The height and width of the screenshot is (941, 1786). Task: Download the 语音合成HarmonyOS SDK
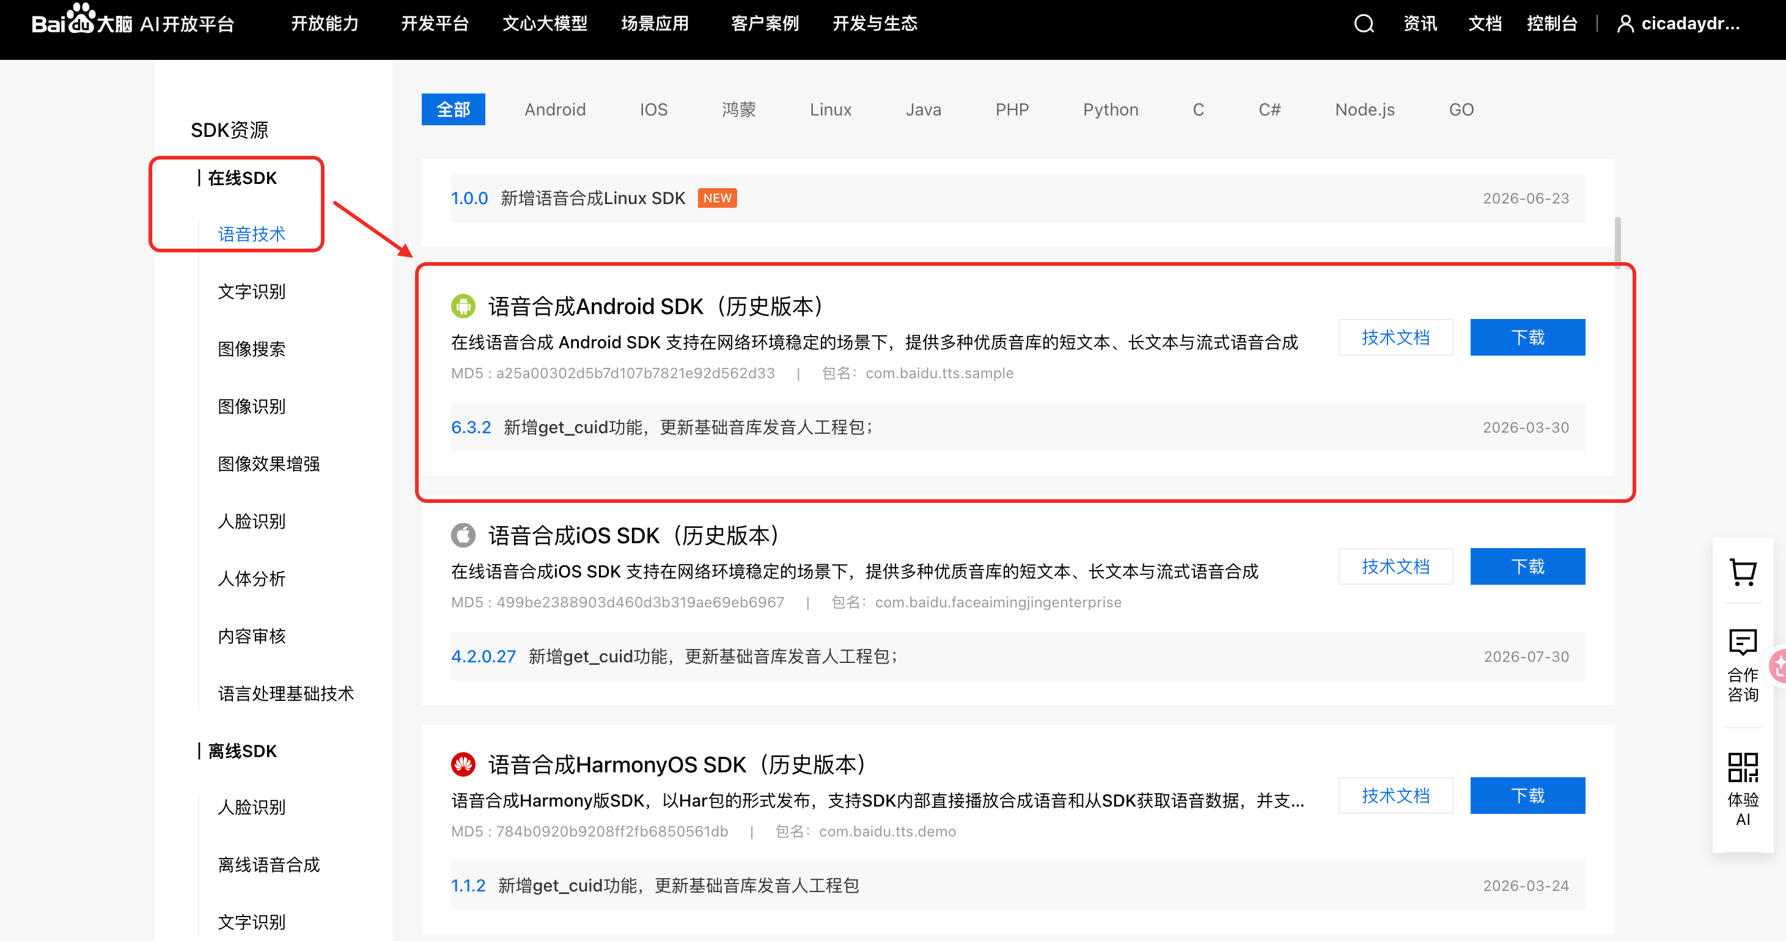[x=1527, y=796]
